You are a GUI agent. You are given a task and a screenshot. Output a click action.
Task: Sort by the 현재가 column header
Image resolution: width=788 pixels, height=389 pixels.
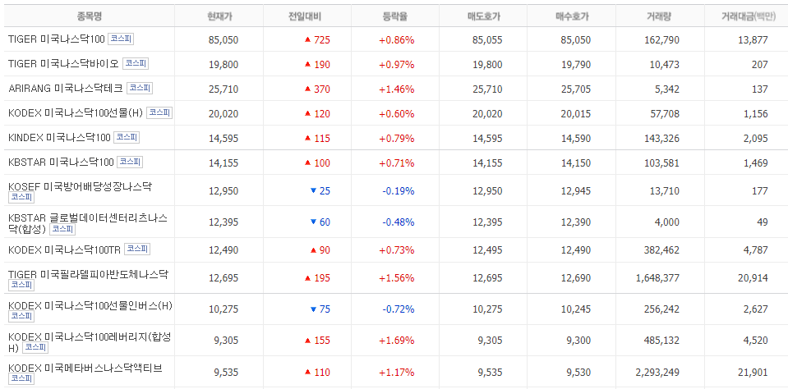coord(219,16)
